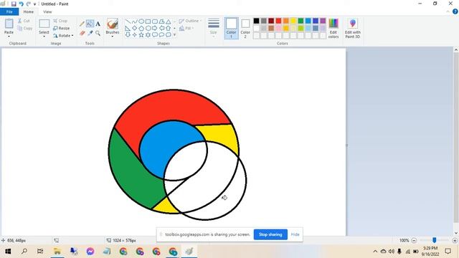Screen dimensions: 459x258
Task: Open the File menu
Action: pos(9,11)
